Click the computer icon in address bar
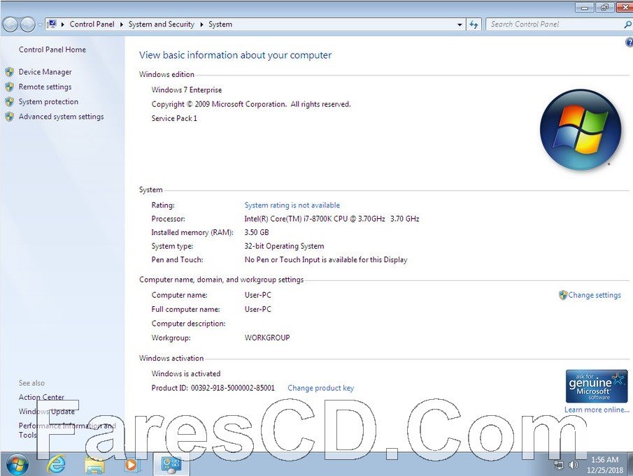 click(x=52, y=24)
